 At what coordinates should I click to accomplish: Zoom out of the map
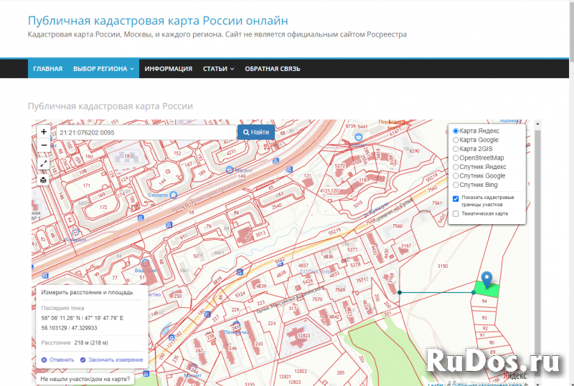44,145
